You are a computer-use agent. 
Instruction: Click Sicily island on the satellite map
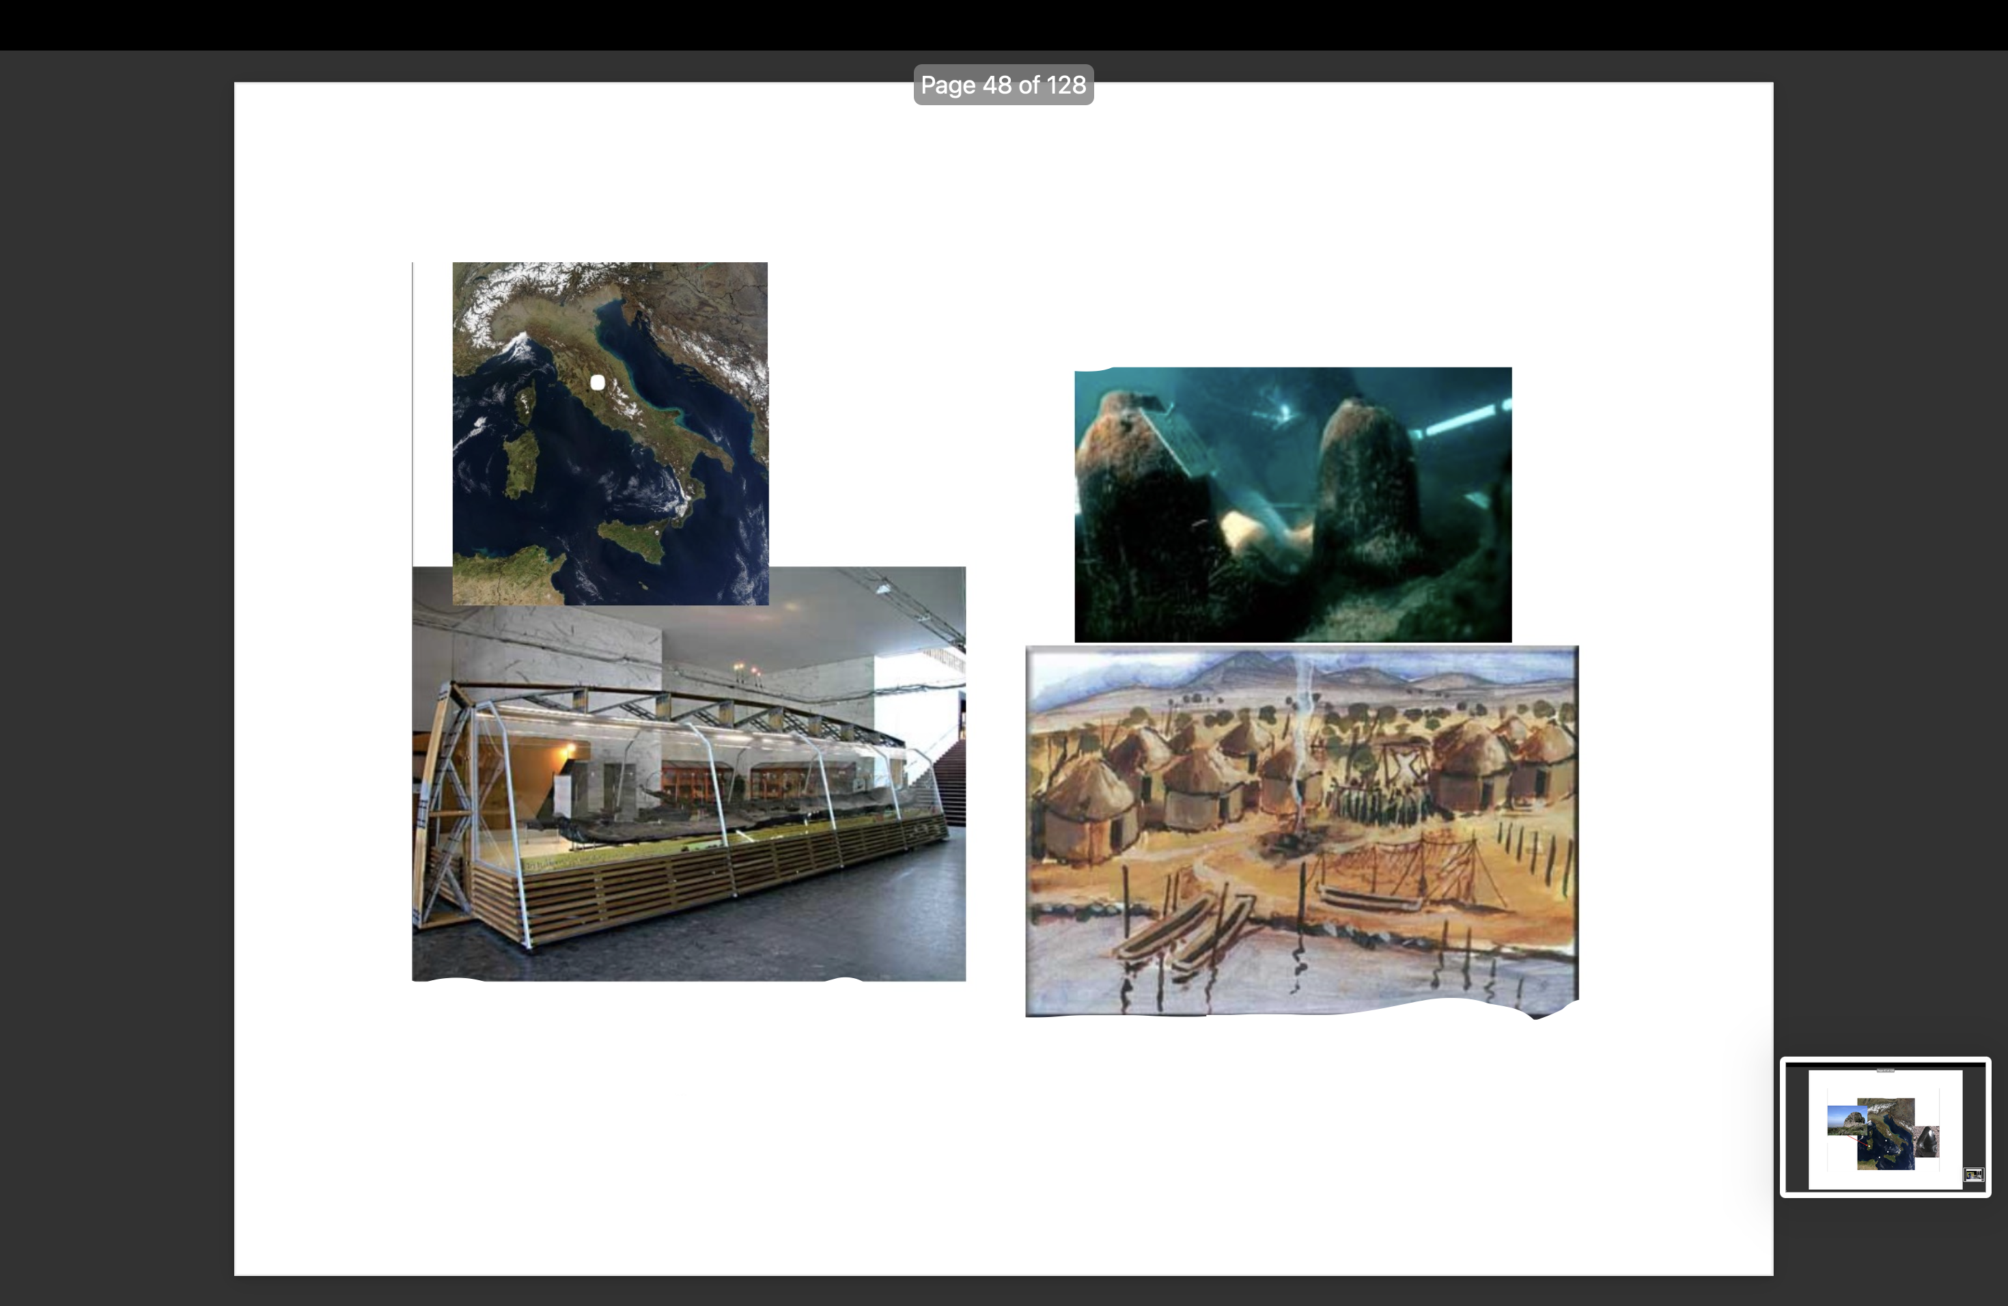coord(631,538)
